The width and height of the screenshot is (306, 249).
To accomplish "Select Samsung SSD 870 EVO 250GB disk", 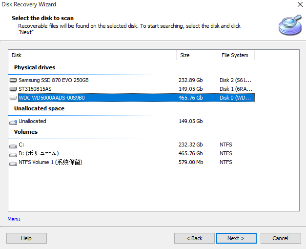I will [x=54, y=80].
